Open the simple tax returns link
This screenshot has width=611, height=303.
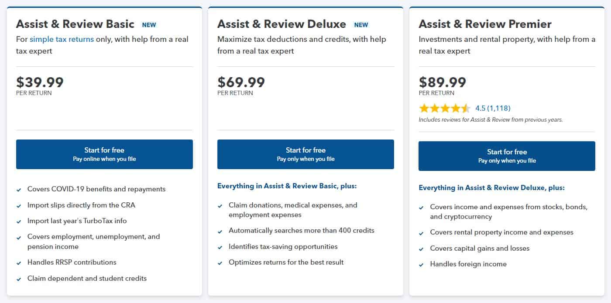click(62, 39)
